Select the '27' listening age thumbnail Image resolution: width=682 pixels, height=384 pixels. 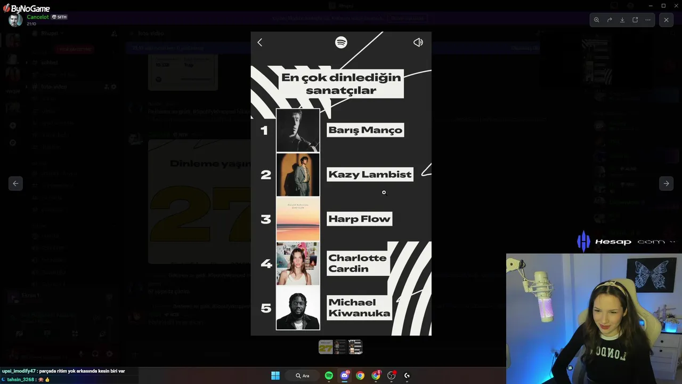coord(326,347)
